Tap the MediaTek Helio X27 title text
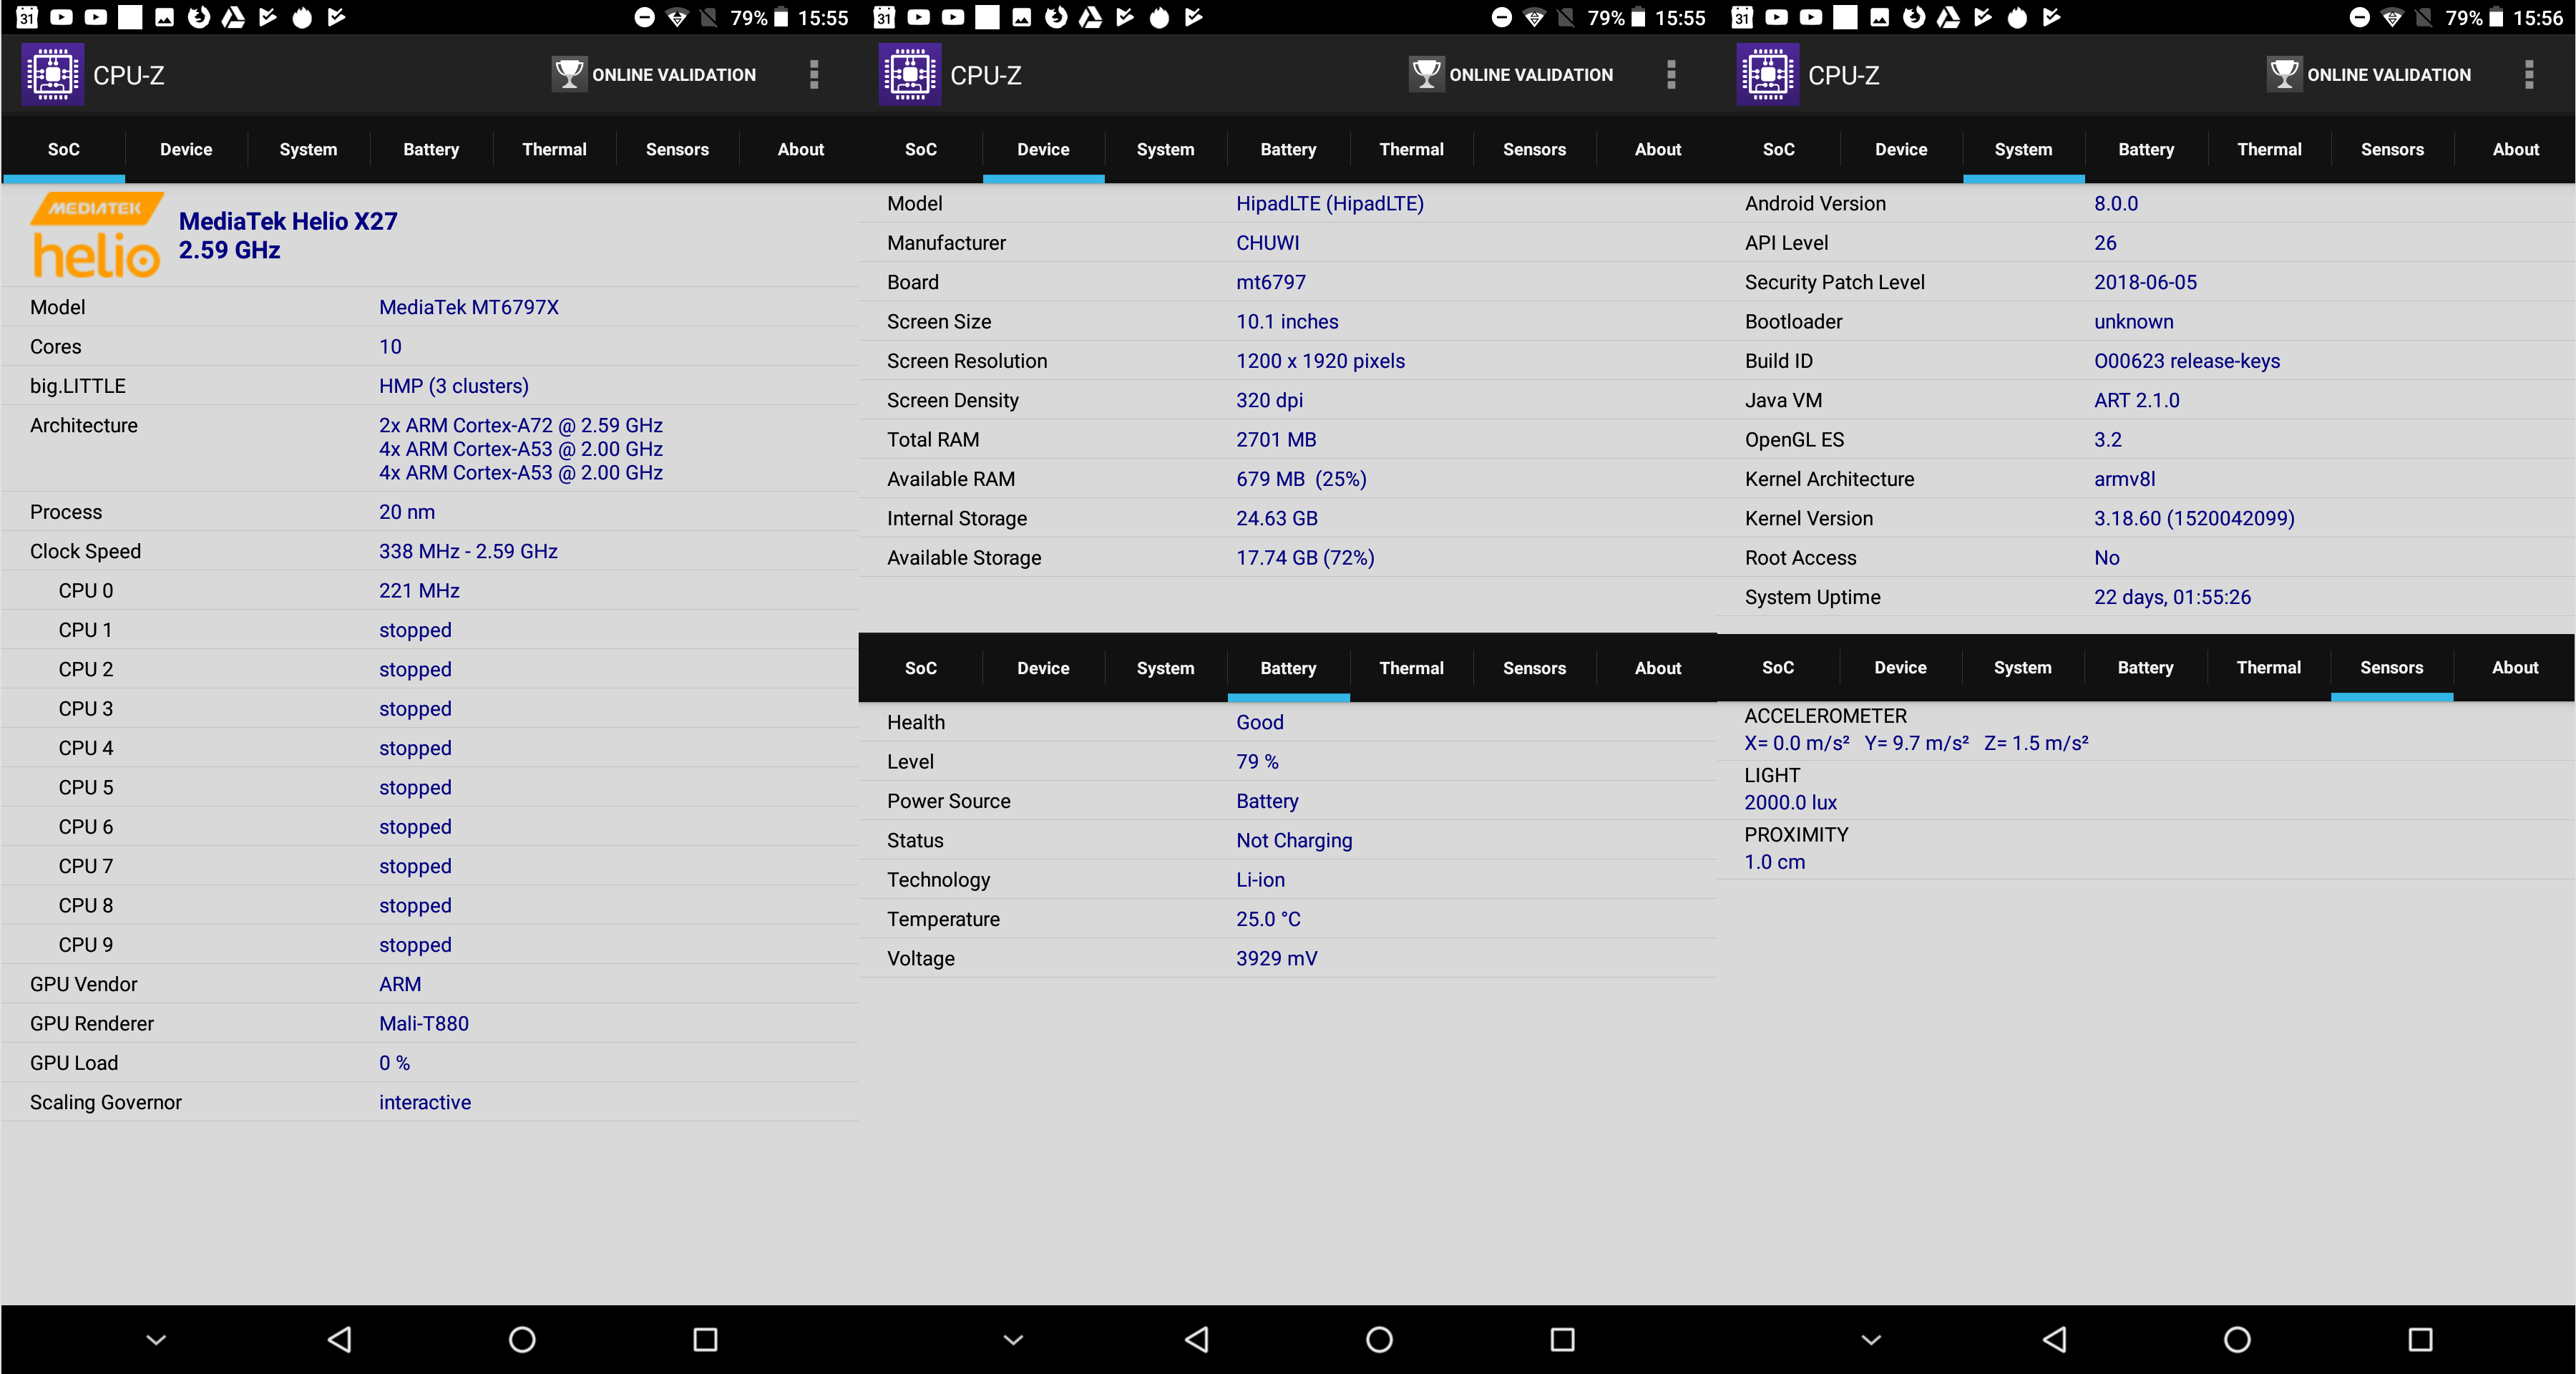 [288, 221]
